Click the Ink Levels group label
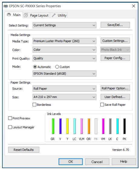The image size is (139, 169). (x=54, y=114)
